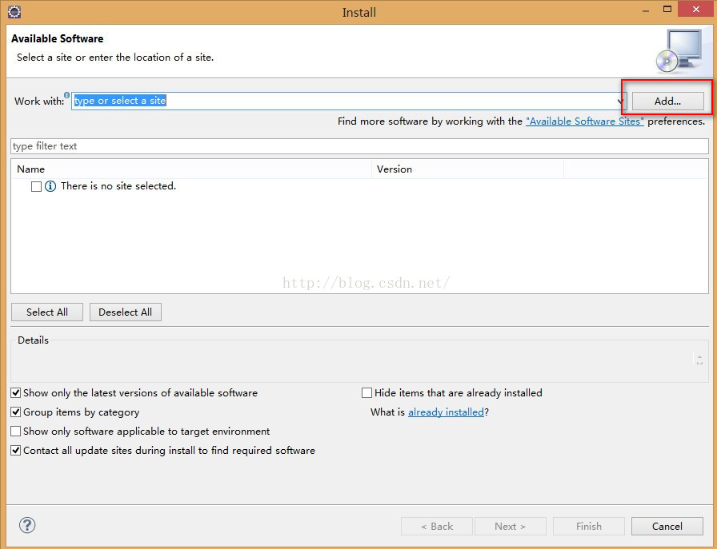Toggle Contact all update sites during install
Image resolution: width=717 pixels, height=549 pixels.
coord(16,451)
